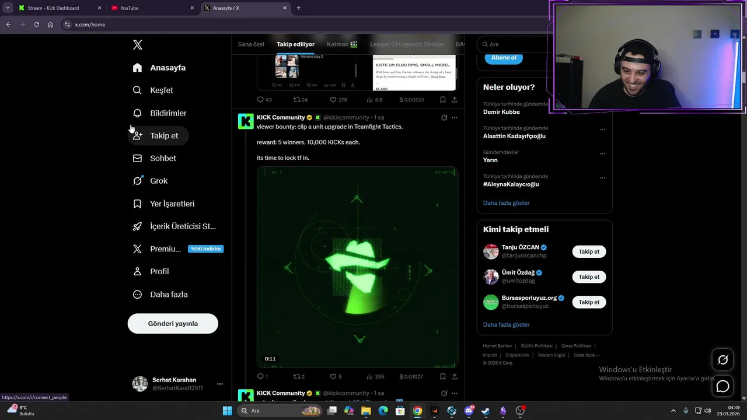Reply to the KICK bounty post
The width and height of the screenshot is (747, 420).
[263, 377]
